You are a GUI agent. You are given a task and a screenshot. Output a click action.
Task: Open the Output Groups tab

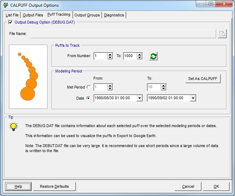87,15
